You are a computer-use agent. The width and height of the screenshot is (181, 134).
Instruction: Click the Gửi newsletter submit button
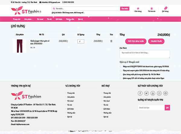point(167,108)
